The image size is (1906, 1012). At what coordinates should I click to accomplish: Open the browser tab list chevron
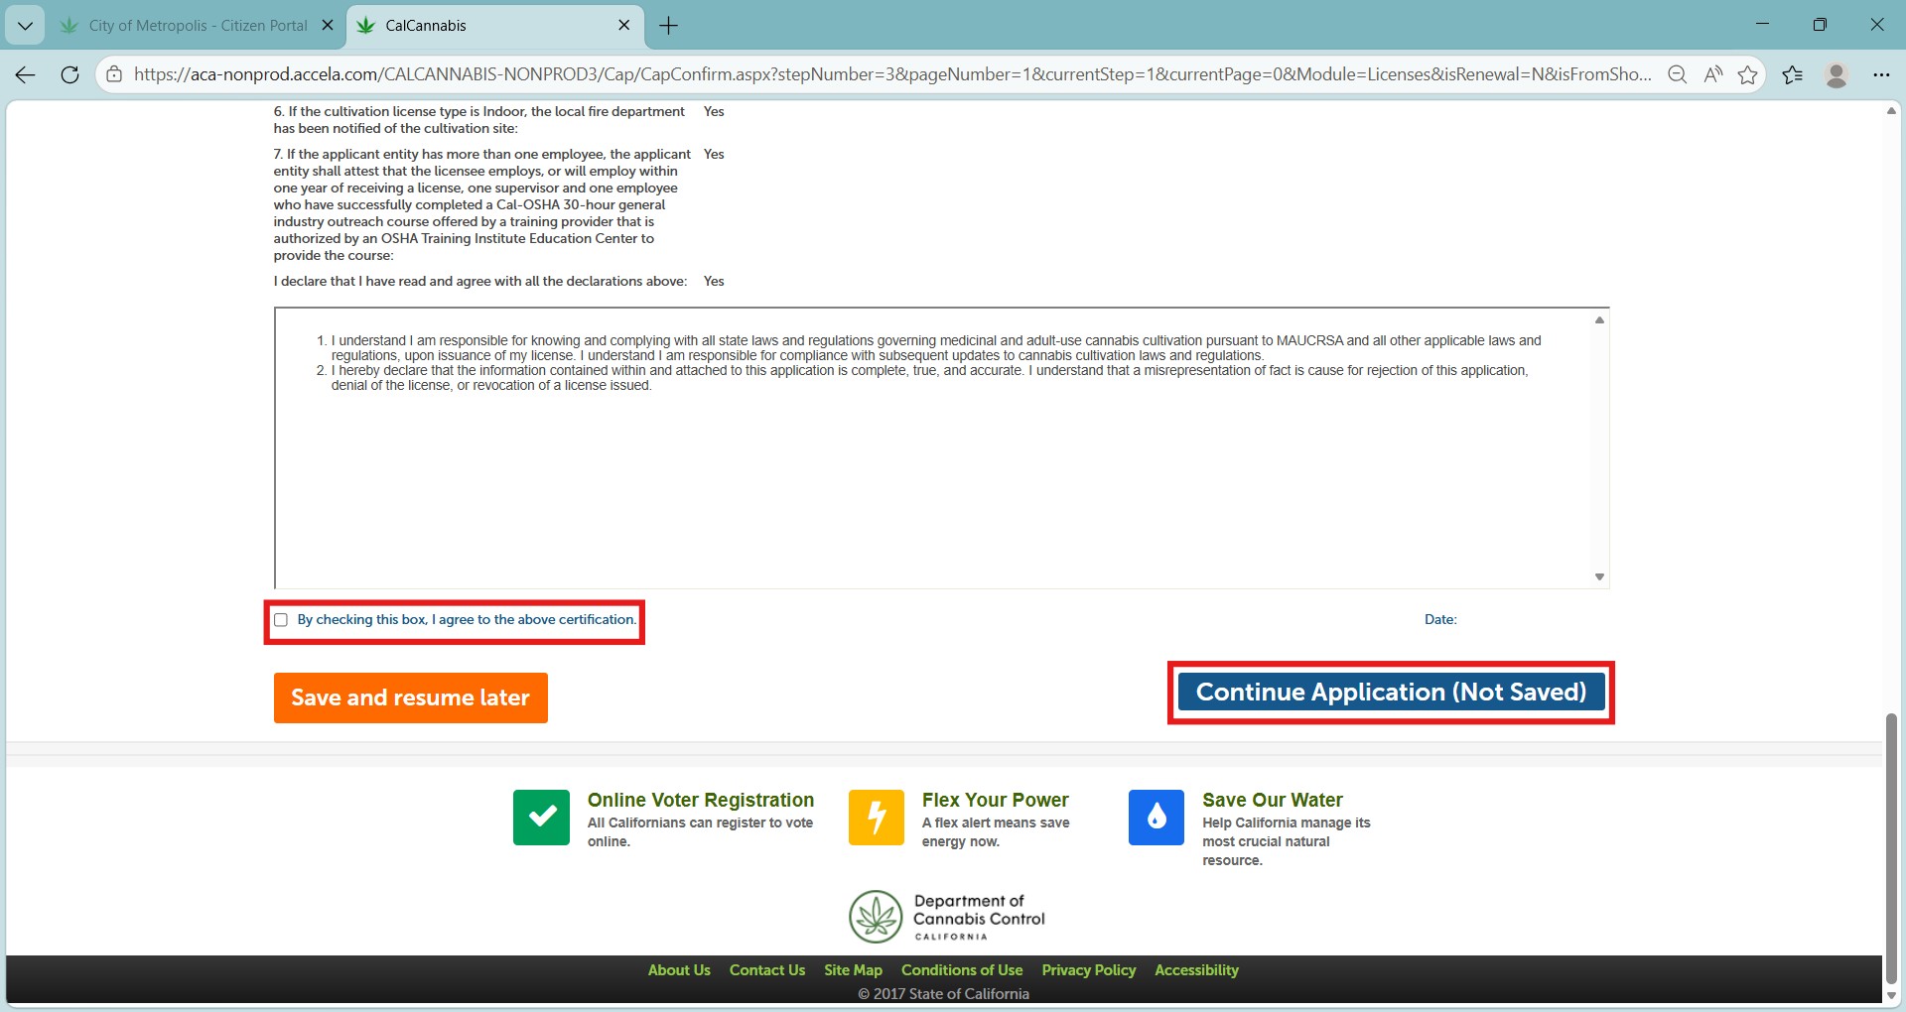pyautogui.click(x=25, y=26)
